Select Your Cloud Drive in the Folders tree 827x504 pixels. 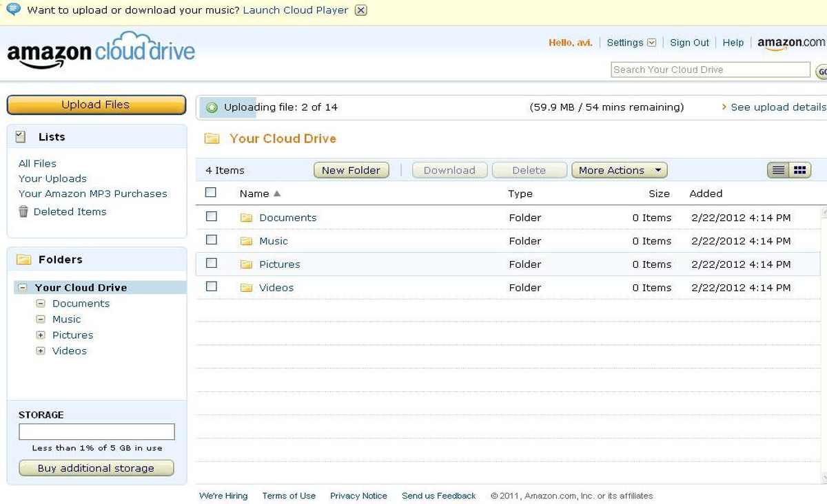pos(81,288)
